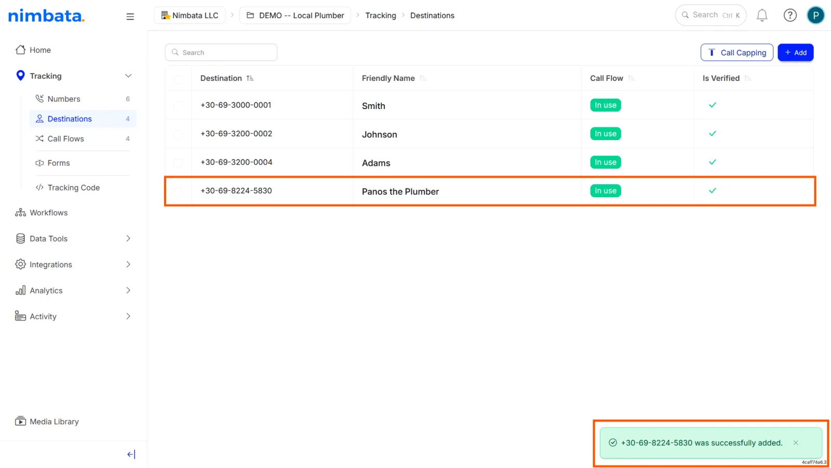Focus the destinations Search field
The image size is (831, 468).
point(221,52)
